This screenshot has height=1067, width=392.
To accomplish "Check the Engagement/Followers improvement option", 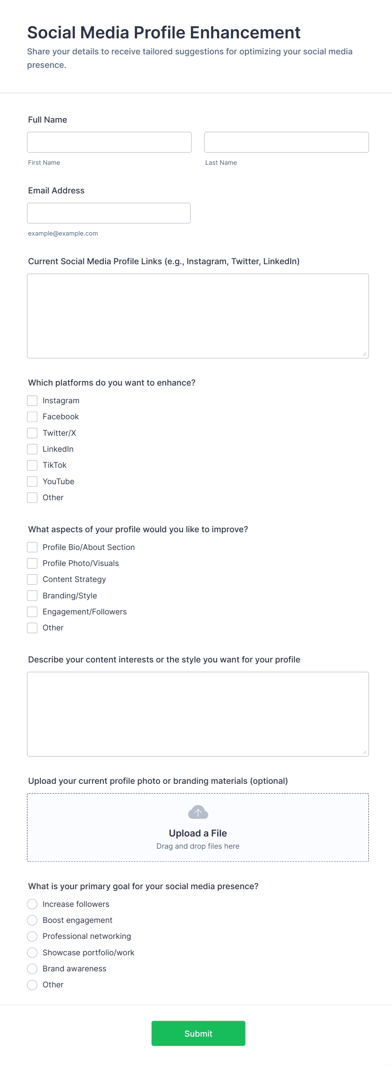I will (32, 611).
